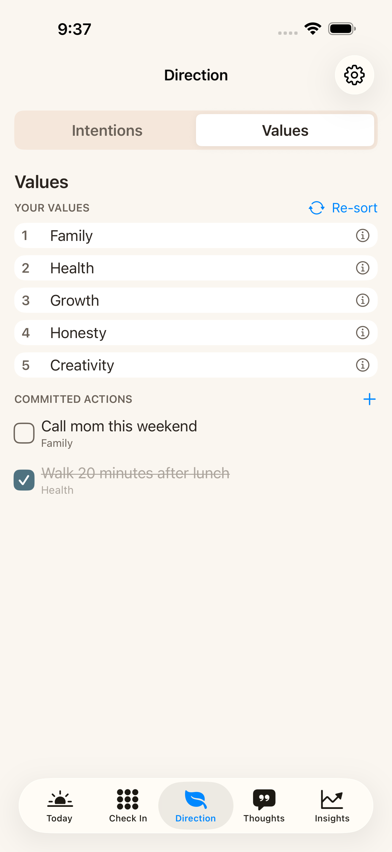The width and height of the screenshot is (392, 852).
Task: Uncheck Walk 20 minutes after lunch
Action: [x=24, y=480]
